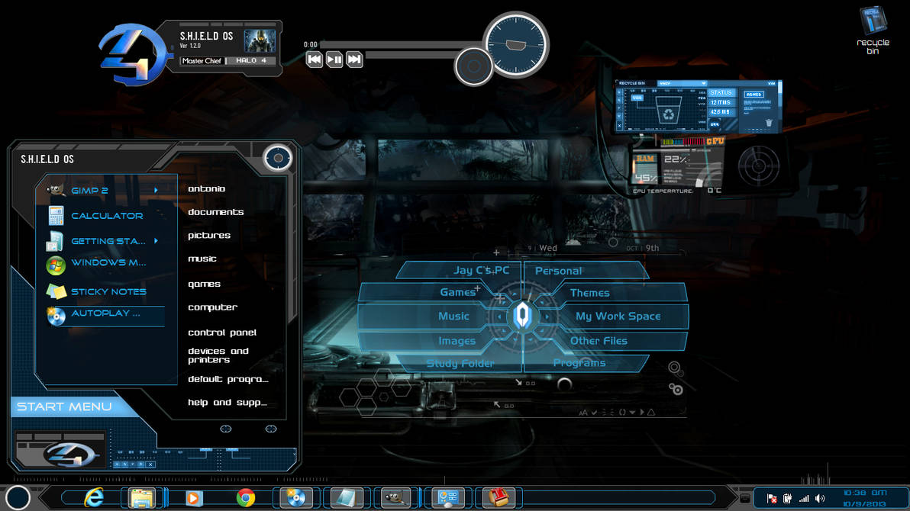Toggle pause on the music player

click(334, 59)
